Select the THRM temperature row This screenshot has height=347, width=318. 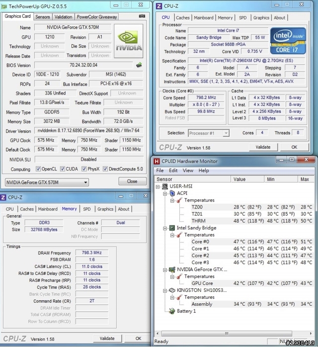click(251, 221)
